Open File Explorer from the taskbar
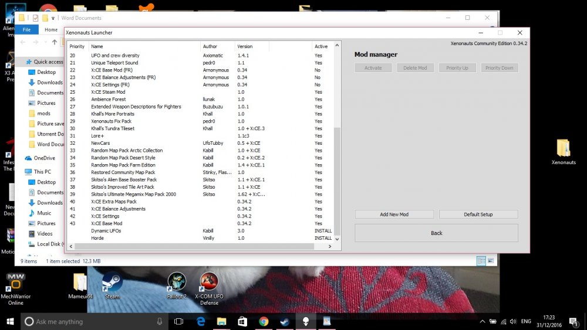 click(x=222, y=321)
